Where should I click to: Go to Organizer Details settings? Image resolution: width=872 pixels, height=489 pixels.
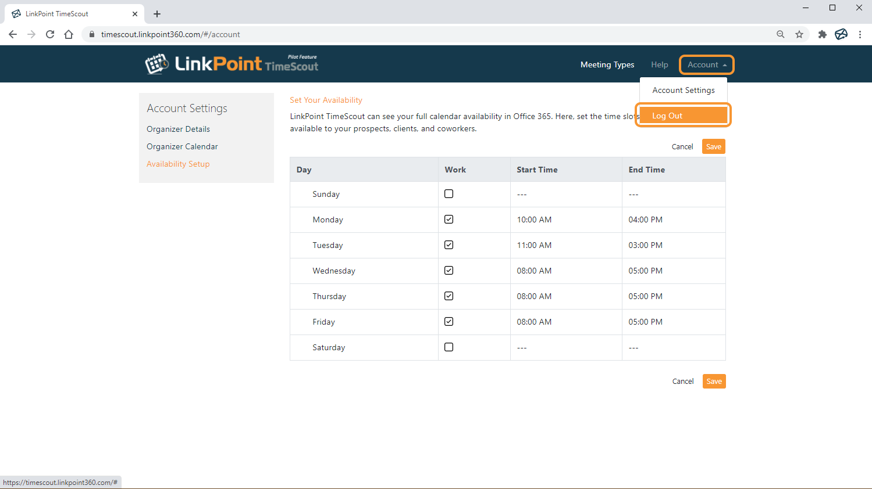point(178,129)
